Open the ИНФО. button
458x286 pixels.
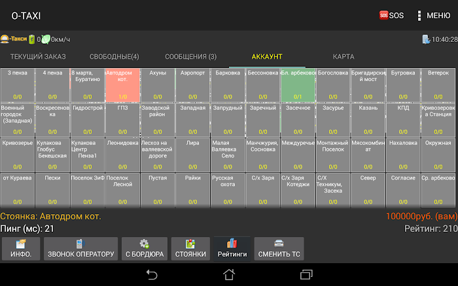click(21, 249)
